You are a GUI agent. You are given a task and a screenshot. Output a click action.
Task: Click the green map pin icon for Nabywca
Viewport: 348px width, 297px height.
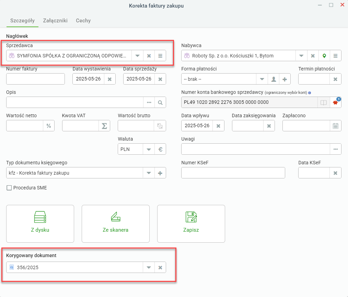[324, 56]
